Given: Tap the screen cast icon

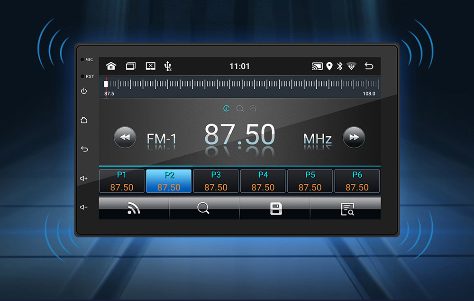Looking at the screenshot, I should coord(317,66).
